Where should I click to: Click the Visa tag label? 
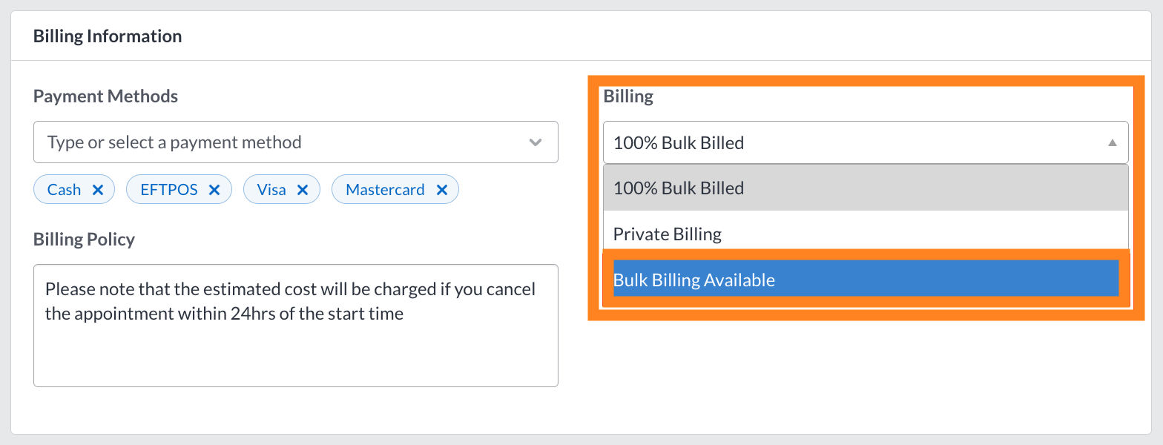(271, 190)
